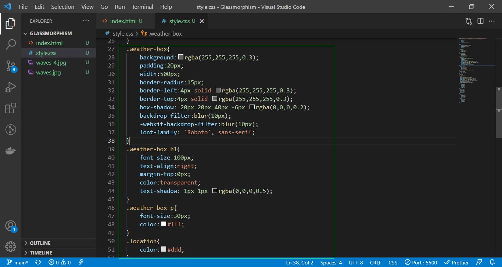Open the Run menu

click(x=120, y=7)
